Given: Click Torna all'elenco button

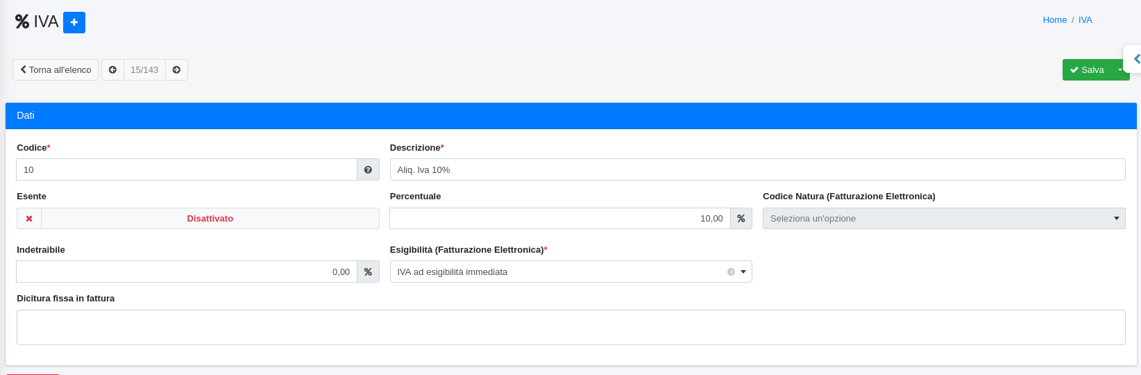Looking at the screenshot, I should 56,70.
